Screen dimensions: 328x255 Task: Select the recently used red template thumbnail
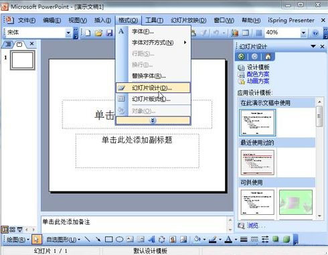click(258, 163)
